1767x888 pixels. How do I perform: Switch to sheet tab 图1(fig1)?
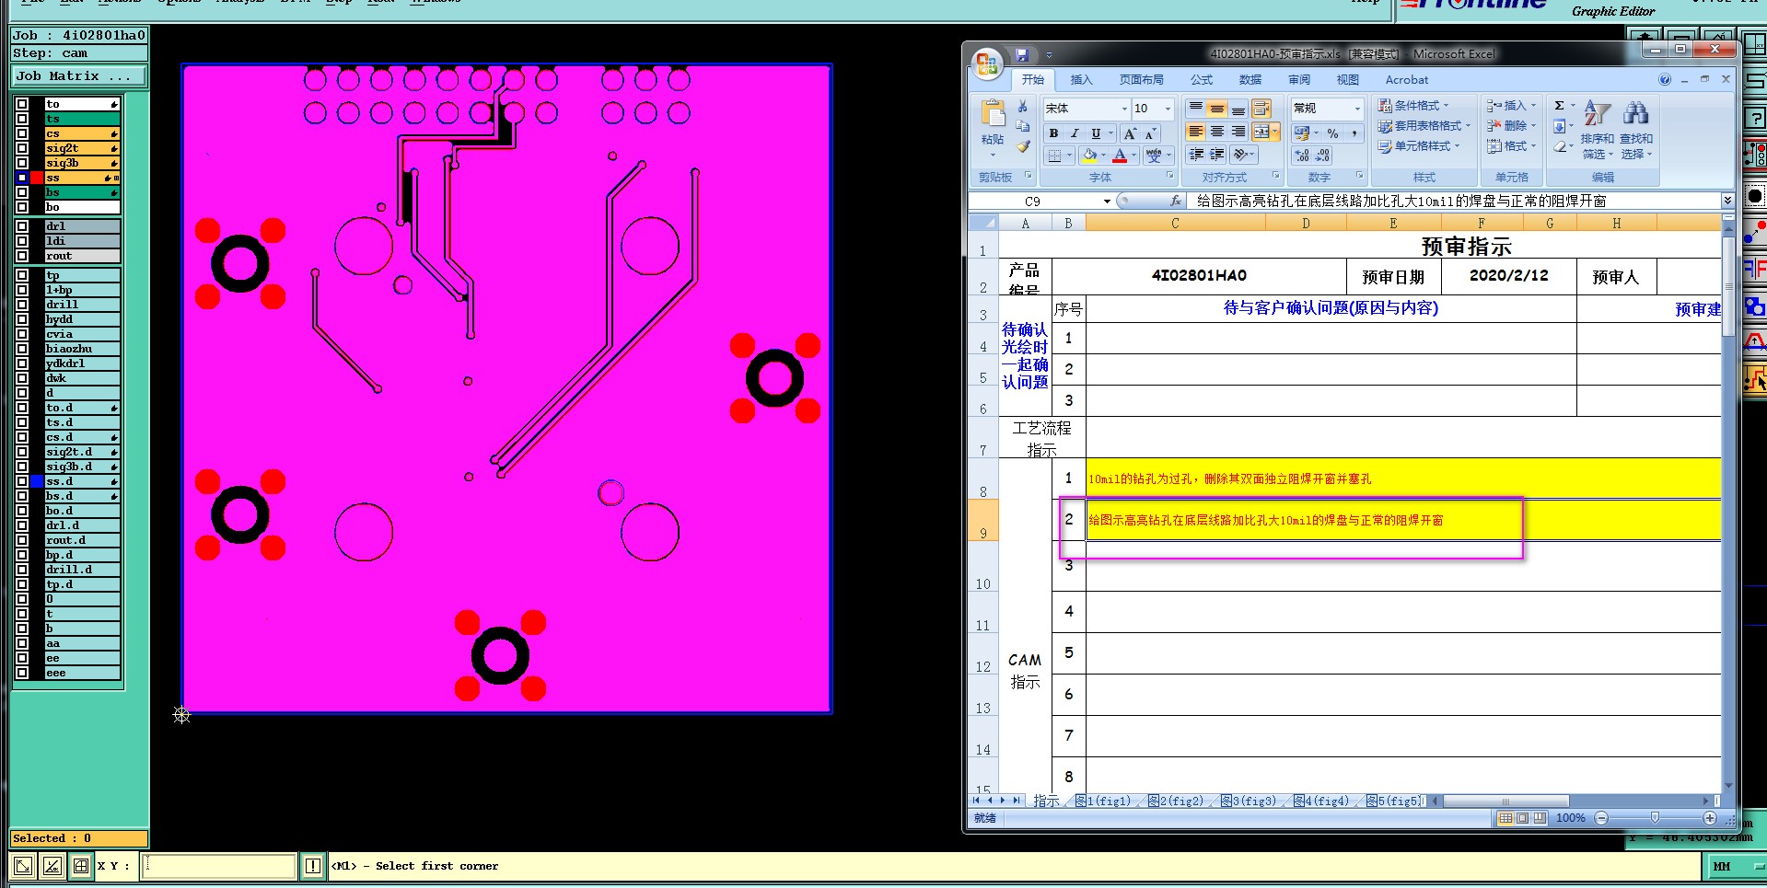tap(1102, 802)
